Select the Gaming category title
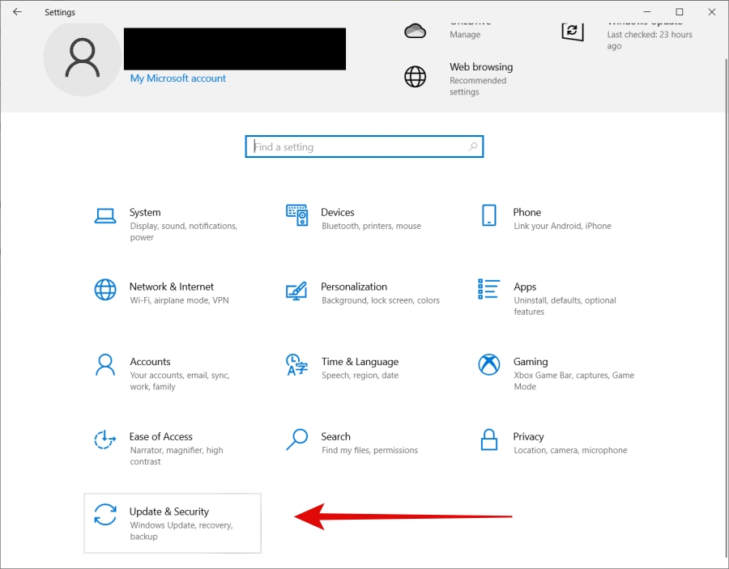The image size is (729, 569). pyautogui.click(x=531, y=362)
